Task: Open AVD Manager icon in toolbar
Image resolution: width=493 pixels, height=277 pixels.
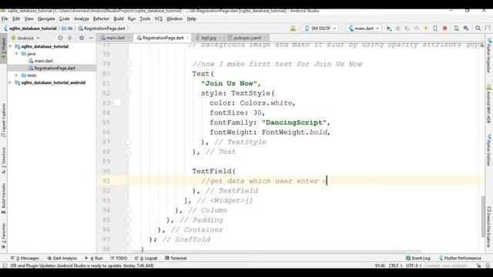Action: click(x=457, y=28)
